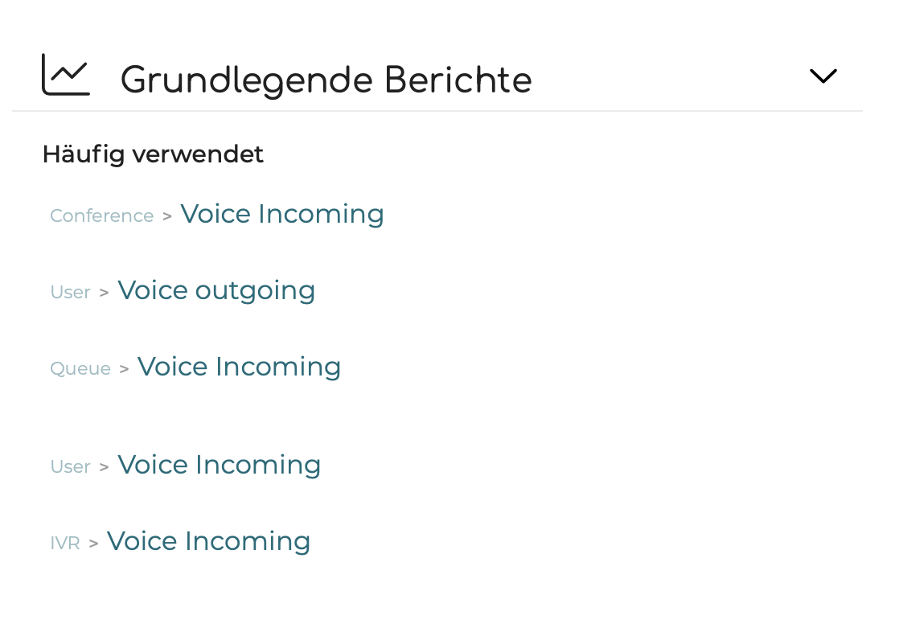Click the Häufig verwendet section heading
899x632 pixels.
(153, 155)
